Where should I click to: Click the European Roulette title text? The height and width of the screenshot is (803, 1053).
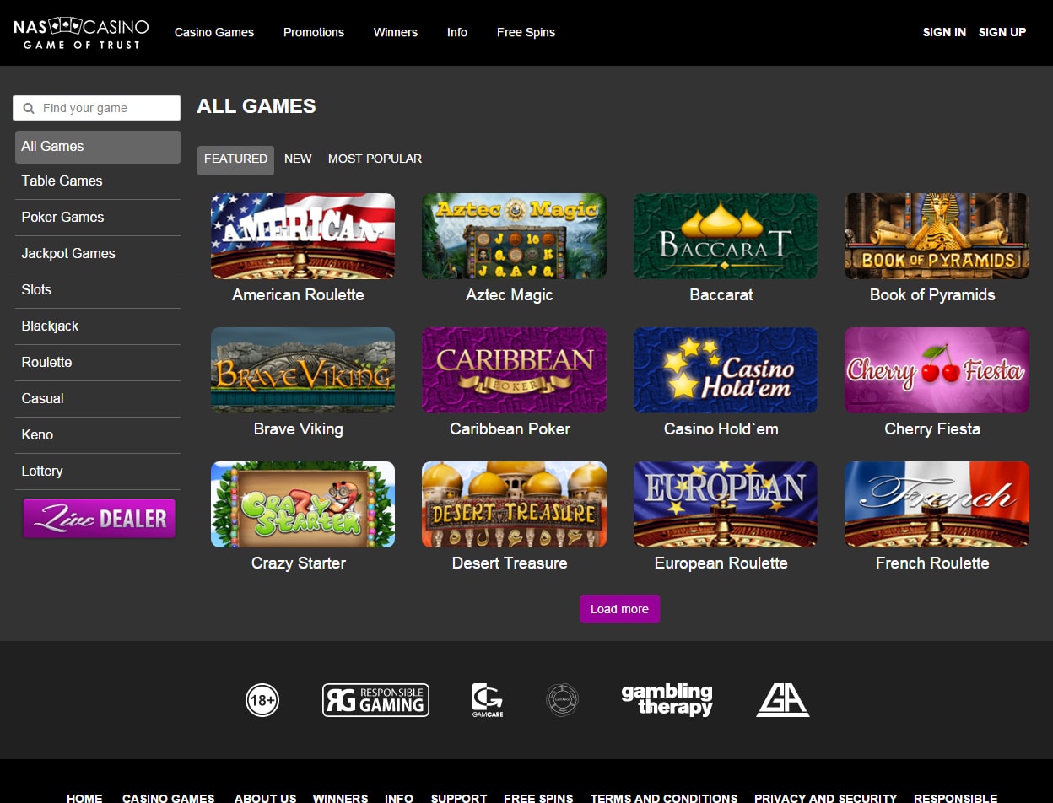pos(721,563)
